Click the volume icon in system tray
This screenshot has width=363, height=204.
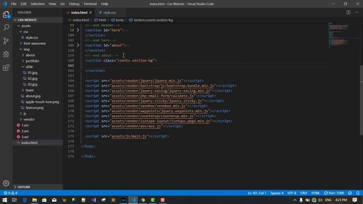pos(320,200)
